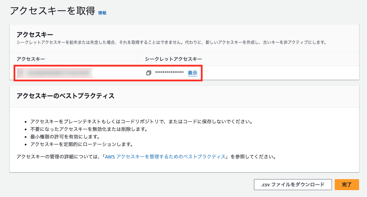Copy the secret access key via copy icon
367x197 pixels.
pos(148,73)
